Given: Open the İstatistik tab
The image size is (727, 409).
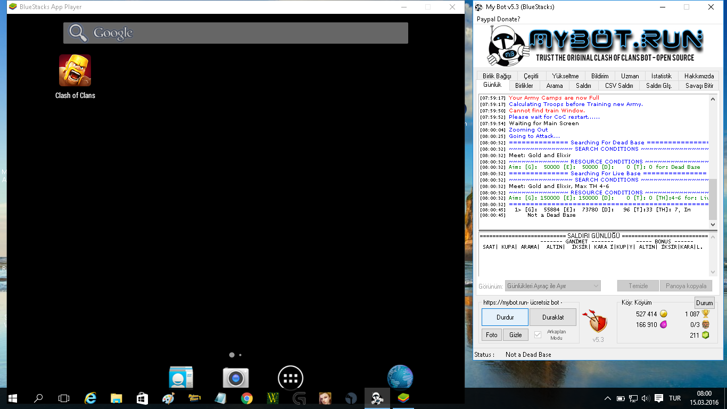Looking at the screenshot, I should click(662, 76).
